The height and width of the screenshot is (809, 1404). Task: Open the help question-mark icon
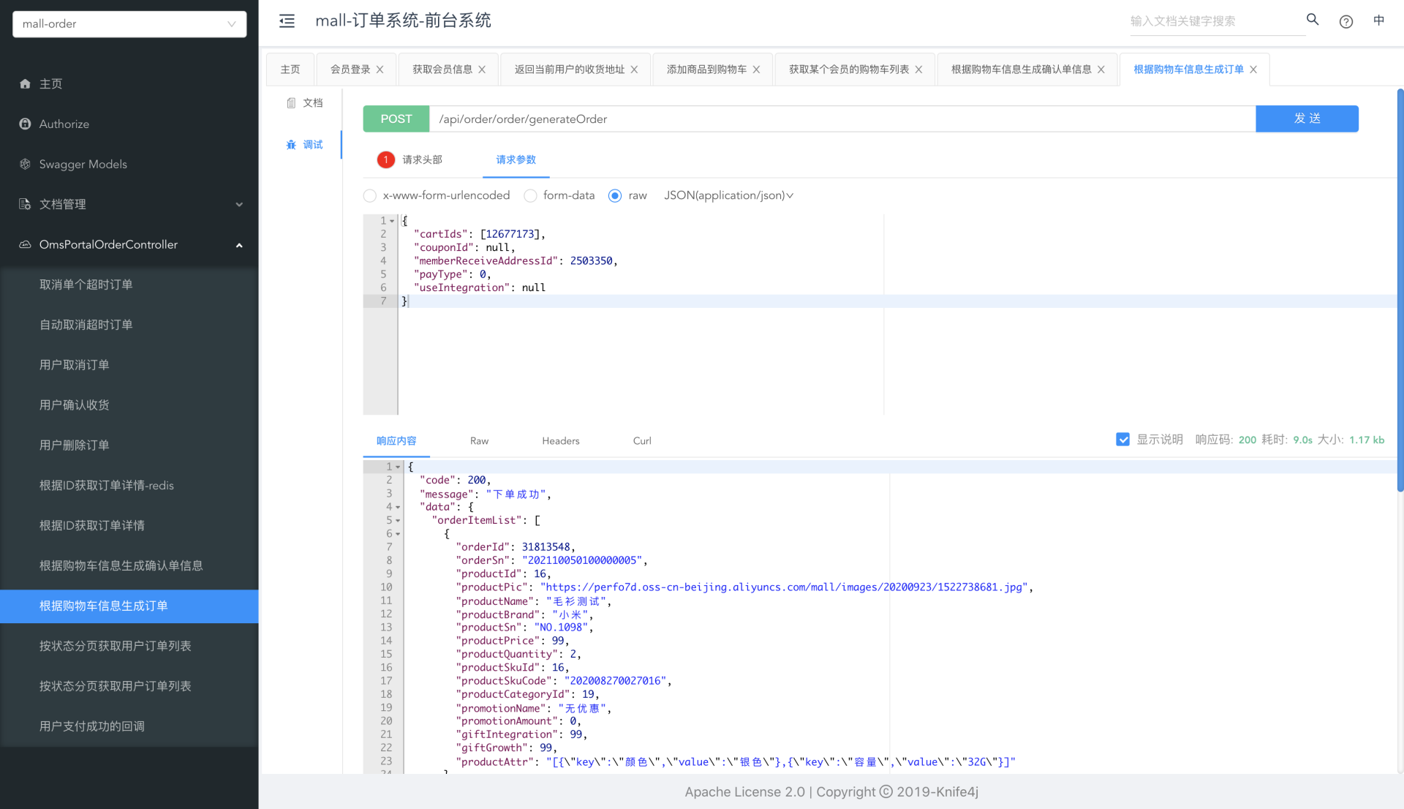[x=1346, y=21]
